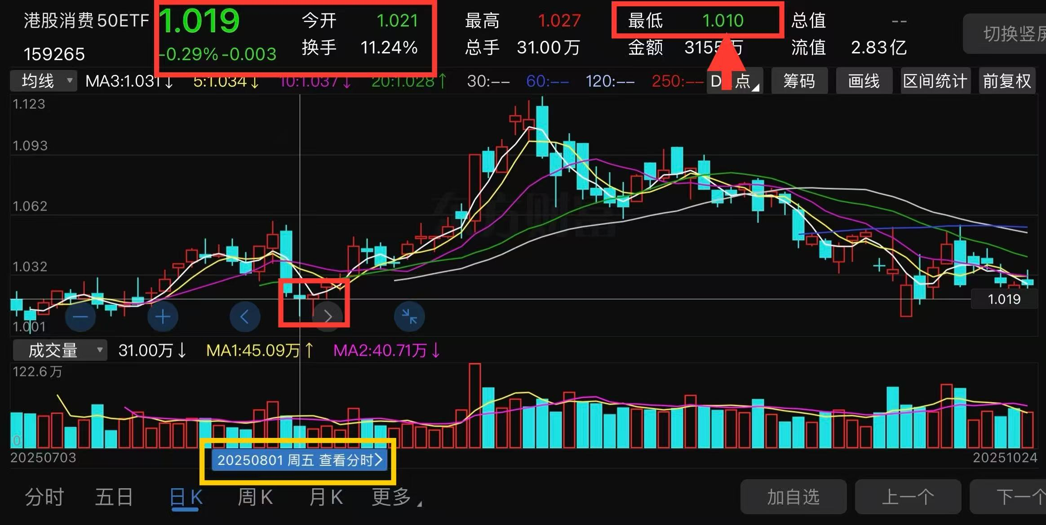The image size is (1046, 525).
Task: Move crosshair right with next arrow icon
Action: coord(328,317)
